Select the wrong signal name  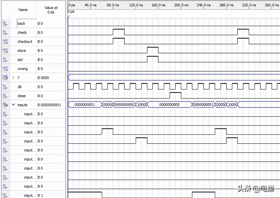coord(22,69)
